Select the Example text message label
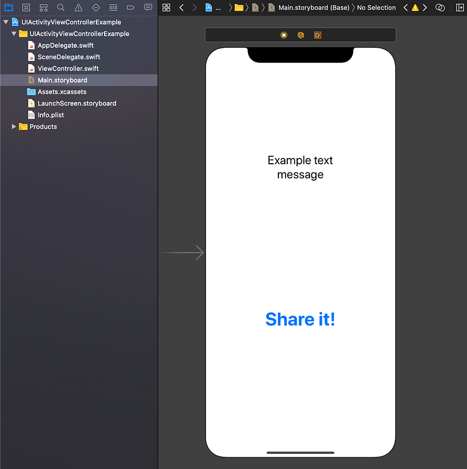The image size is (467, 469). [x=301, y=168]
